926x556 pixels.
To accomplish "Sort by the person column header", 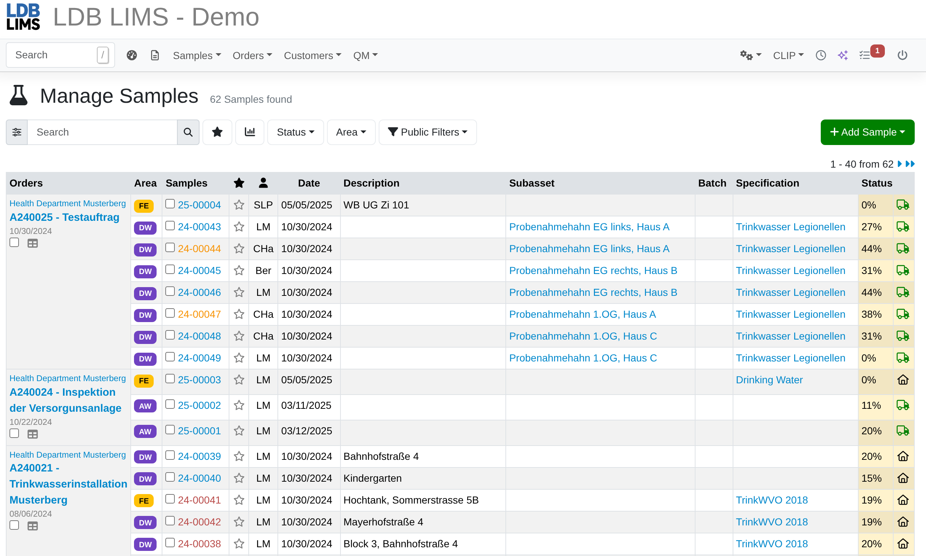I will [263, 183].
